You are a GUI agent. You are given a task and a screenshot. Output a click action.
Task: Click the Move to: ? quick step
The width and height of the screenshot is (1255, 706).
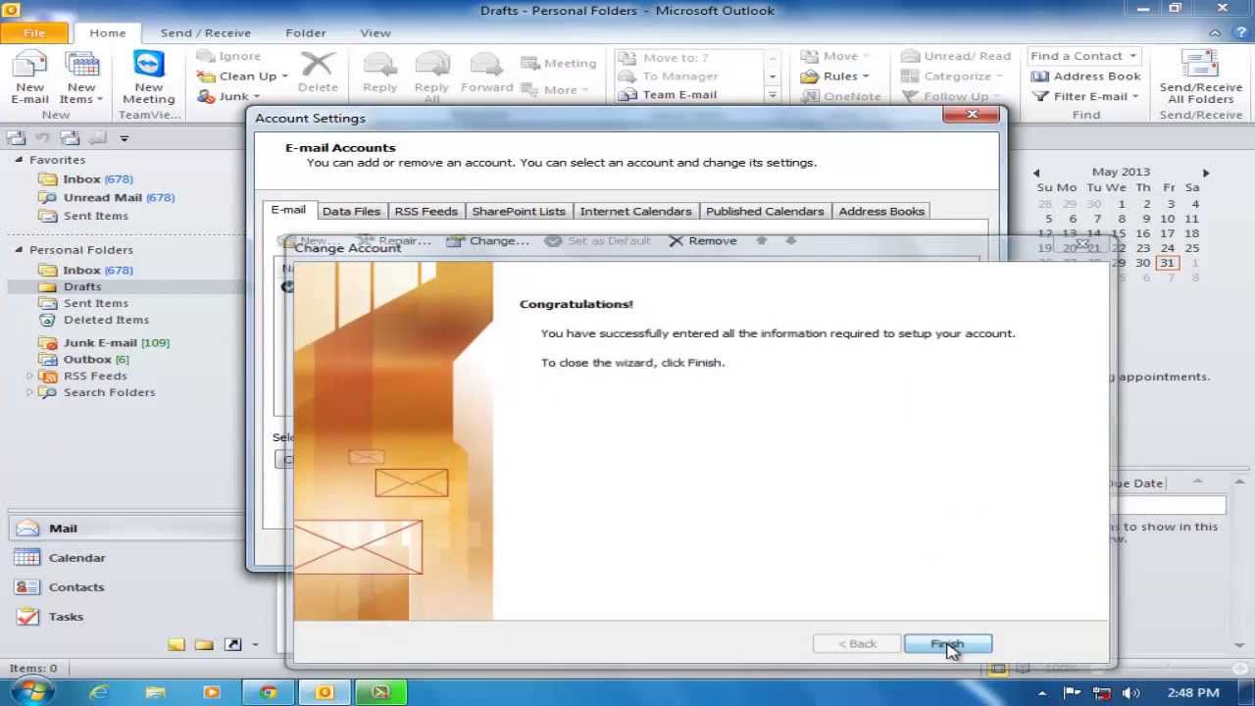[690, 57]
